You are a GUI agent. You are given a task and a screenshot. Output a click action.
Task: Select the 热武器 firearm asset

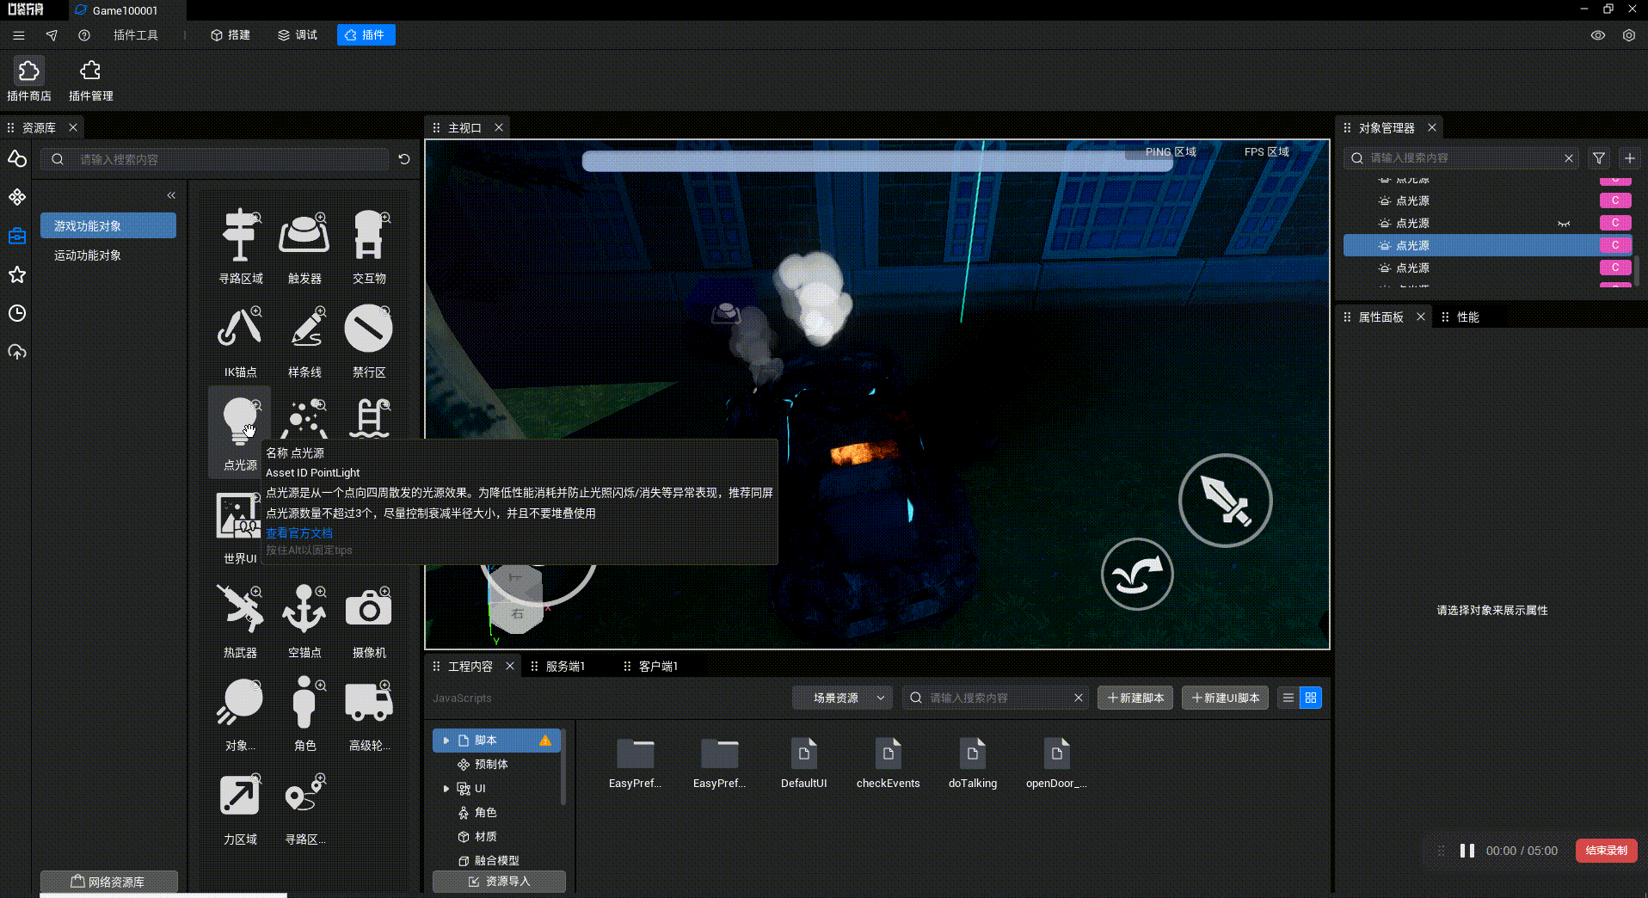(240, 620)
